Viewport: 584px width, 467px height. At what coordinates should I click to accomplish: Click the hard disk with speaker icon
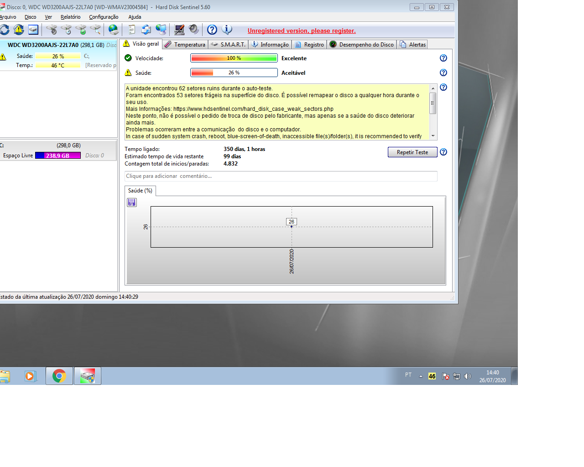[52, 30]
